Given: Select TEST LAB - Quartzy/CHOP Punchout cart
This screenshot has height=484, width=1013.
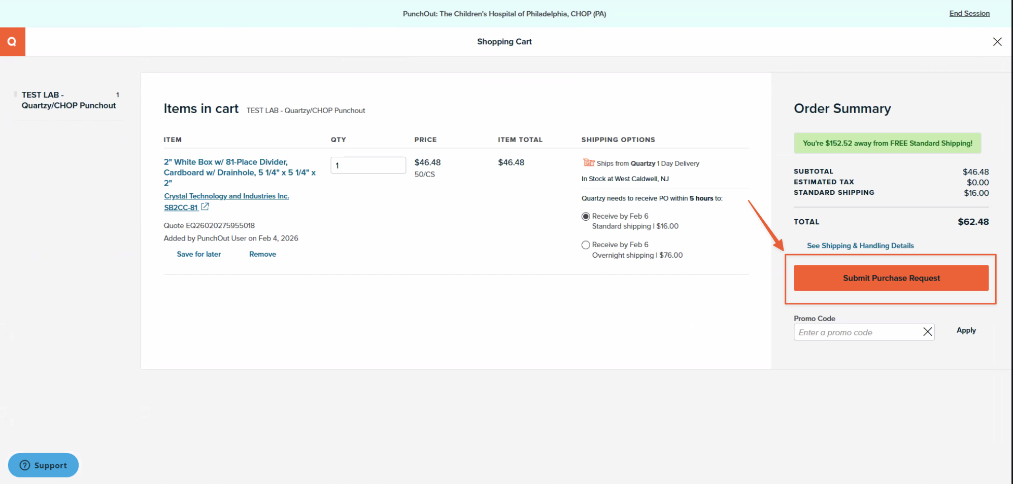Looking at the screenshot, I should (x=69, y=100).
